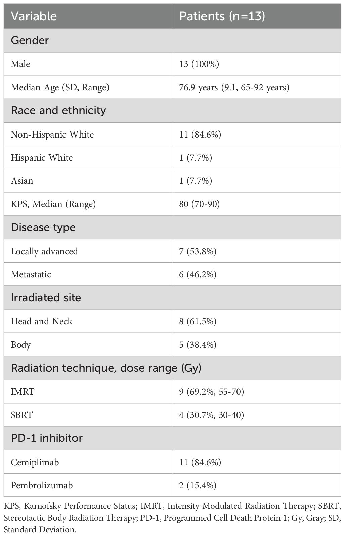Screen dimensions: 345x536
Task: Click the KPS median value 80 (70-90)
Action: coord(199,204)
